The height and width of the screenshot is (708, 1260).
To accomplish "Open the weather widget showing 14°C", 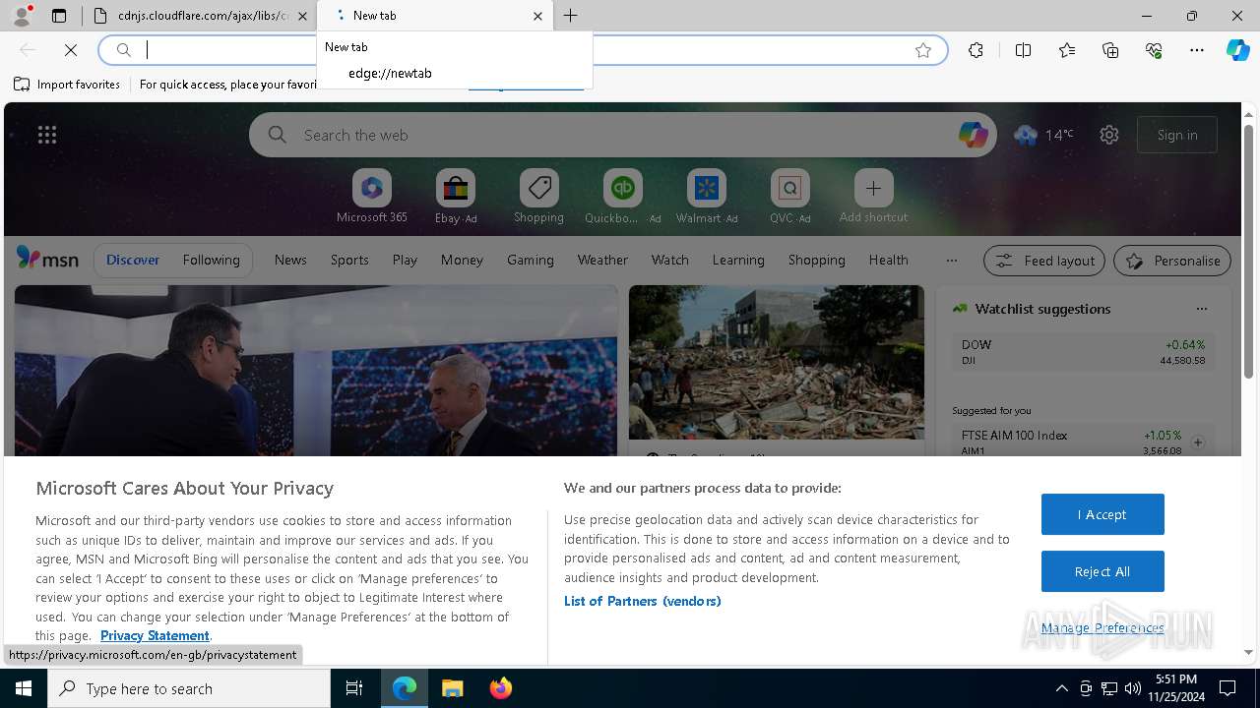I will coord(1043,135).
